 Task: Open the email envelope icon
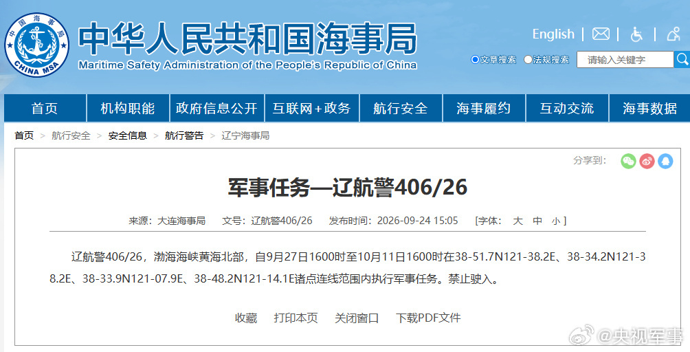[601, 34]
